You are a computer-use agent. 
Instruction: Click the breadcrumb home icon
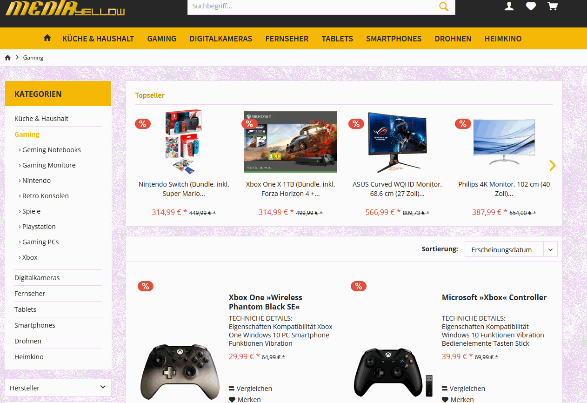click(x=7, y=58)
